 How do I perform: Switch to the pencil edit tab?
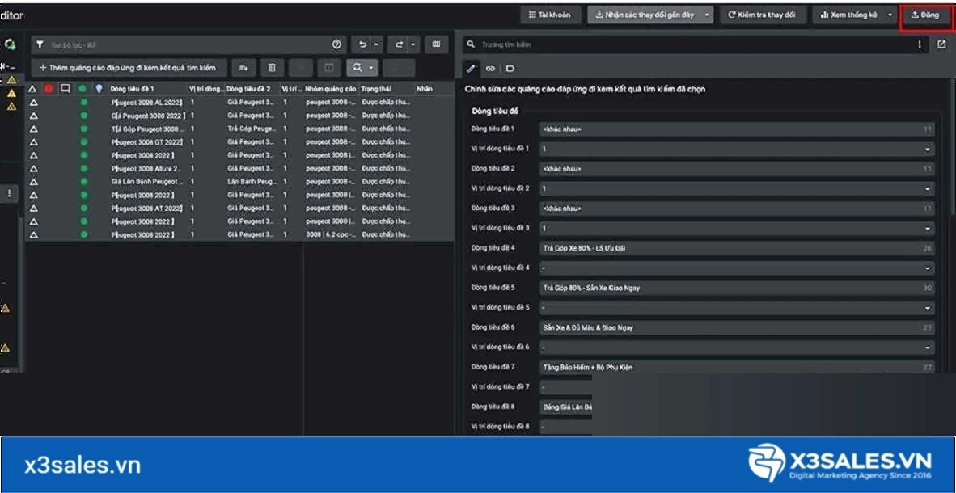pos(470,68)
